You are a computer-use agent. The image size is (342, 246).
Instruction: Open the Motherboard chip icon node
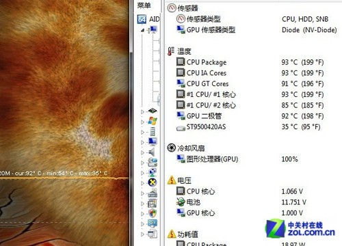pyautogui.click(x=153, y=111)
